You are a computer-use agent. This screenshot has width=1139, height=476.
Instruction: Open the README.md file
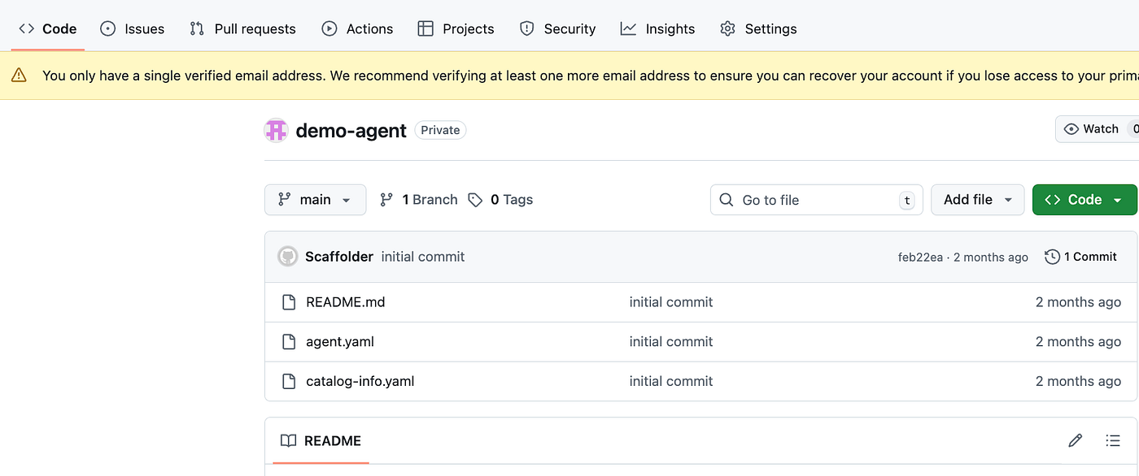345,302
